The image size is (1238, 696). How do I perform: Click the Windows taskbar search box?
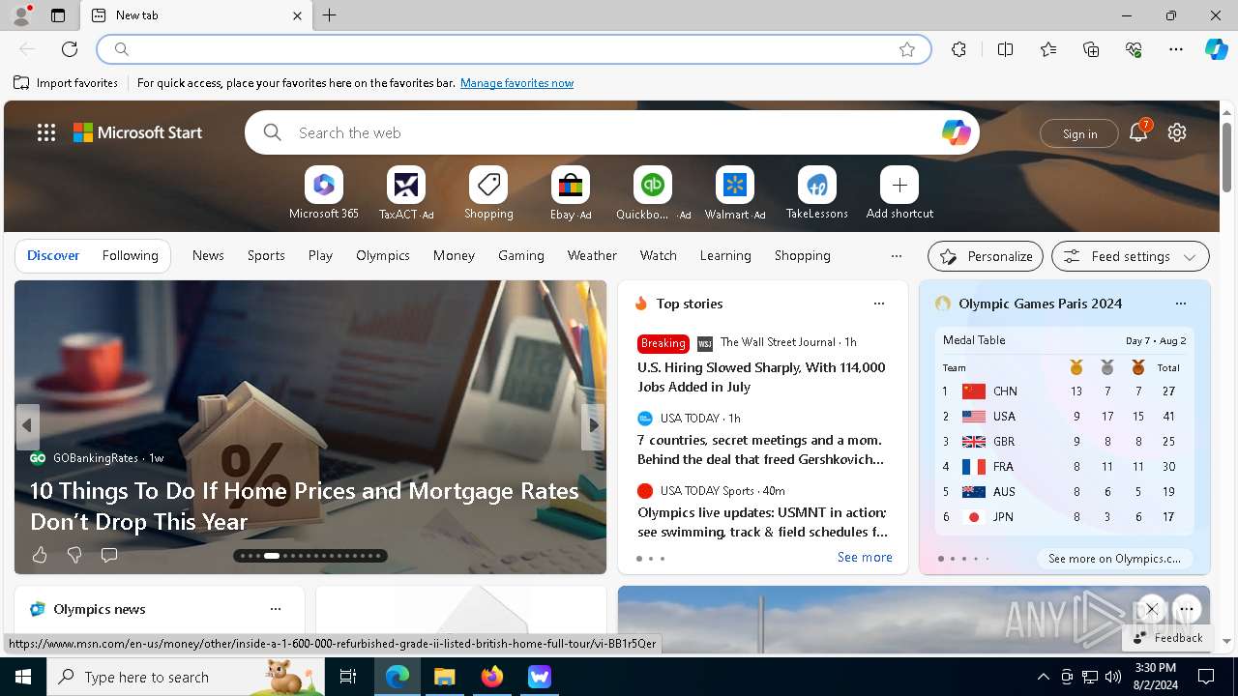(x=186, y=677)
